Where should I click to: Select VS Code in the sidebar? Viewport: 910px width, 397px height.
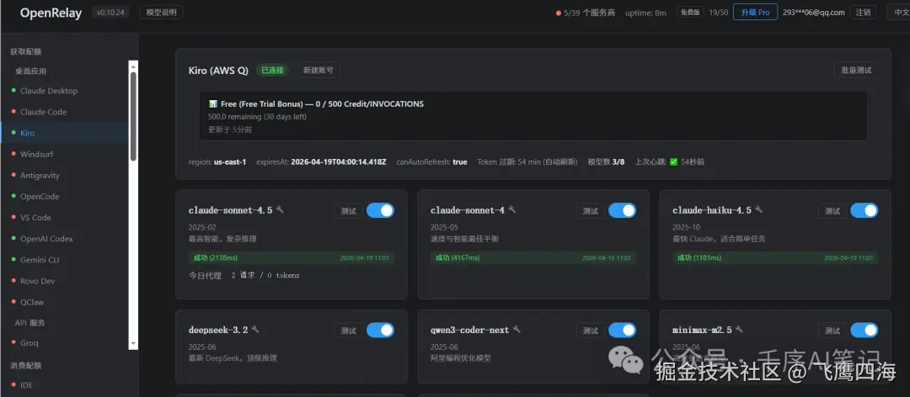point(64,217)
